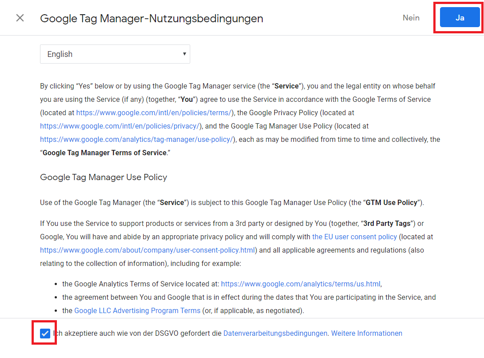Uncheck the DSGVO Datenverarbeitungsbedingungen checkbox
Viewport: 484px width, 358px height.
coord(45,333)
